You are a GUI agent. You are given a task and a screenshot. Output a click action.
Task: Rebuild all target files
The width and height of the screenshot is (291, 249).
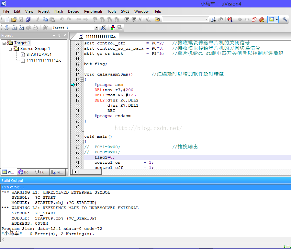[x=21, y=28]
